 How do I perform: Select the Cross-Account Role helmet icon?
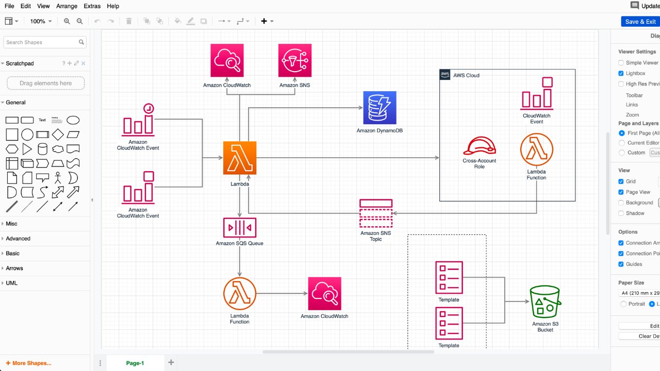(480, 146)
